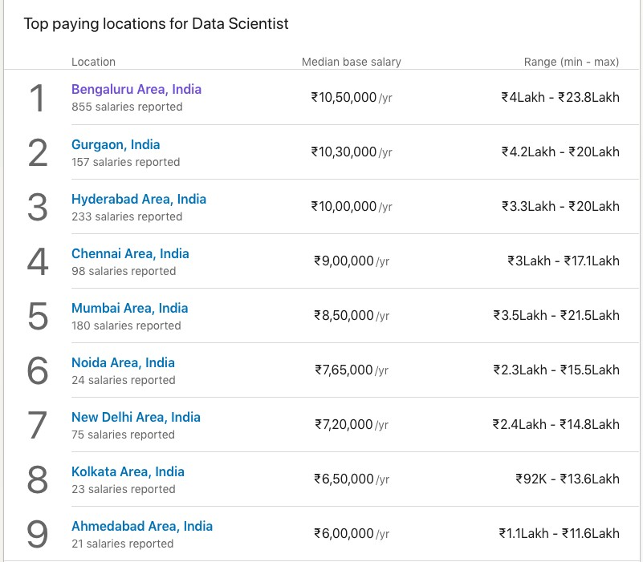Click the 233 salaries reported text
Screen dimensions: 643x562
[x=127, y=216]
